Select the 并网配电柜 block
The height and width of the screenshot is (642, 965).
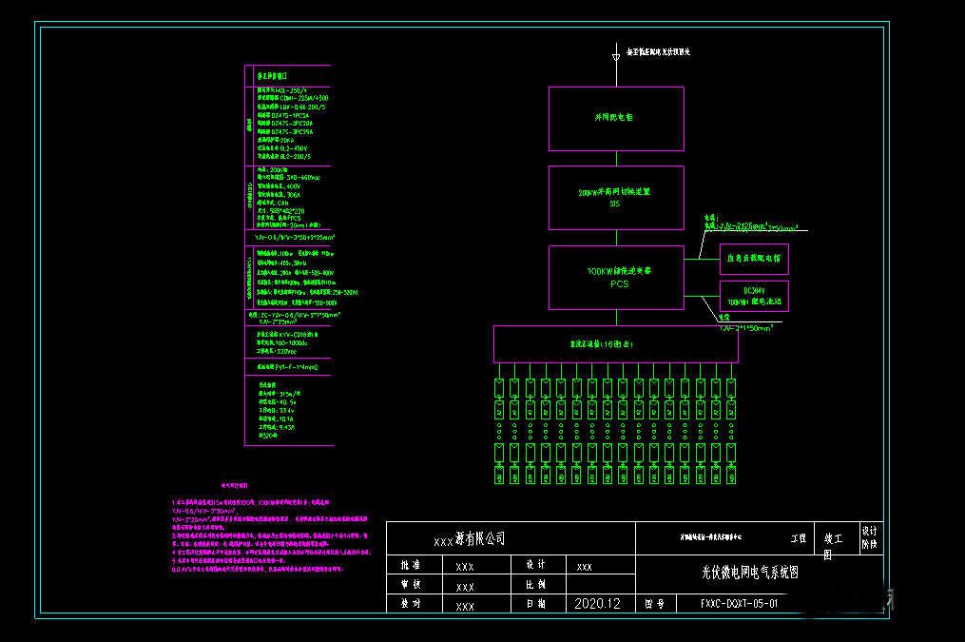(616, 118)
